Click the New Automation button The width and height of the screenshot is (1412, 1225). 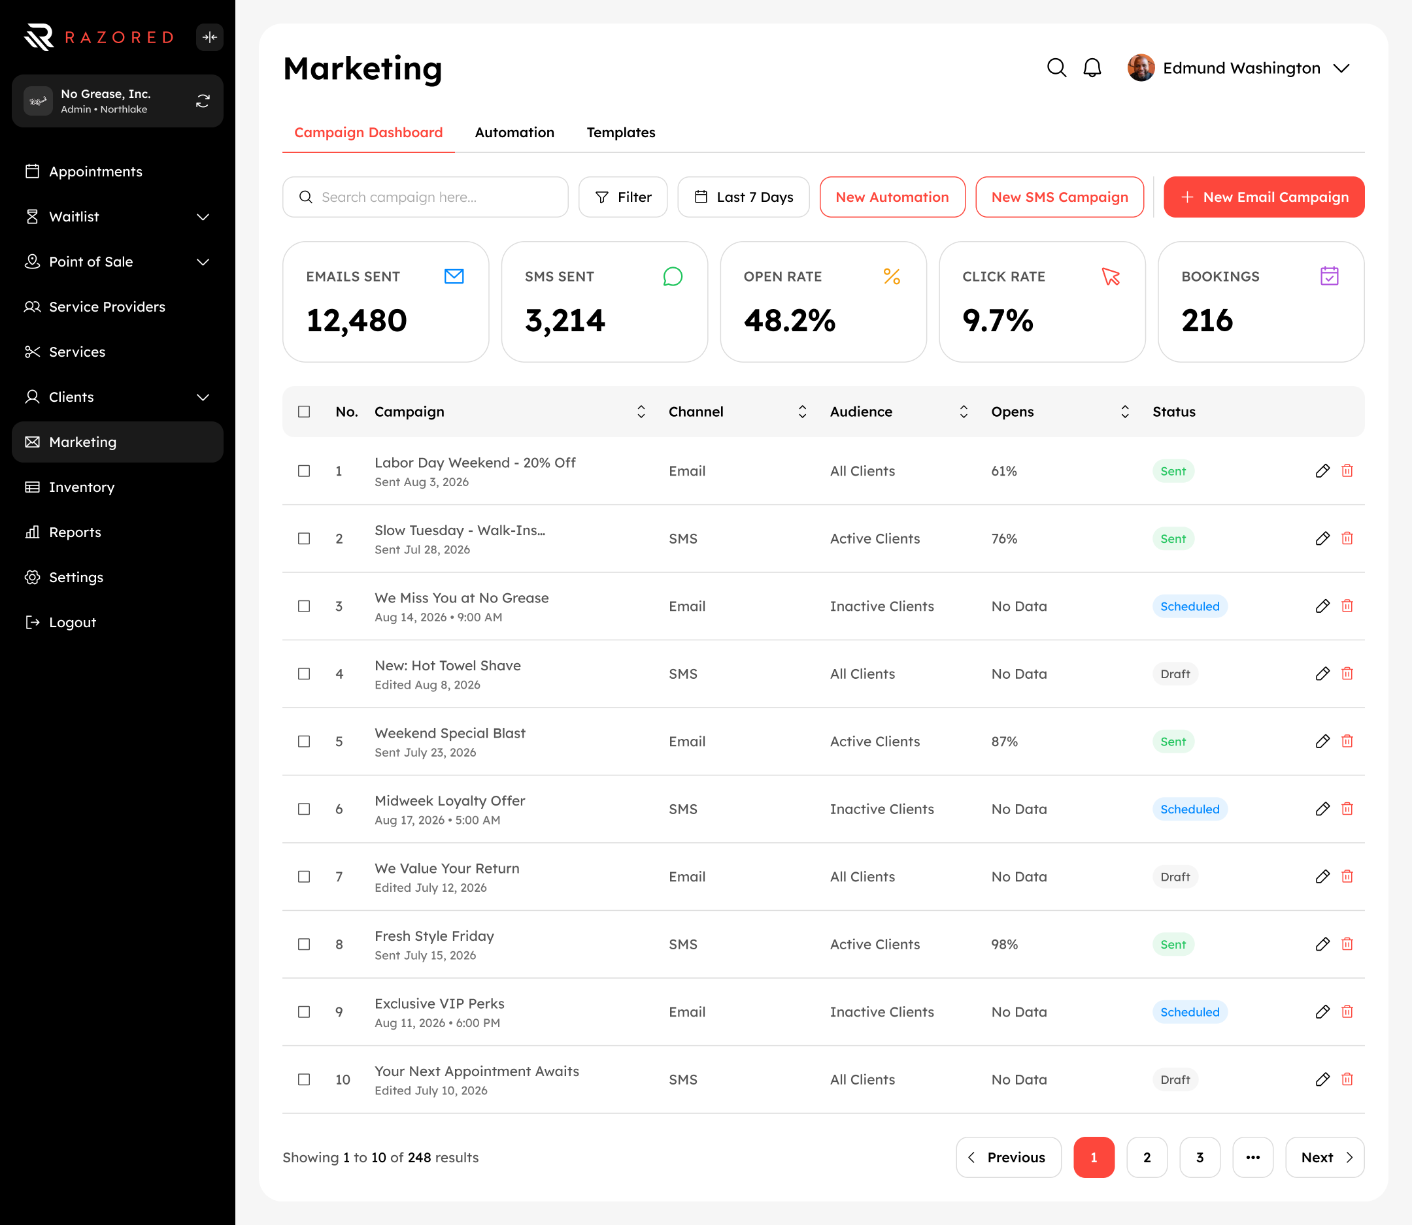[x=892, y=197]
